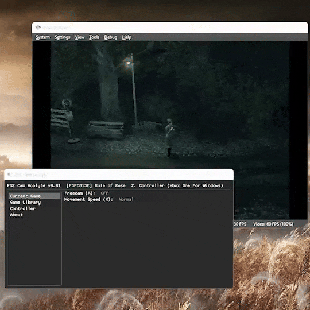Open the Help menu
This screenshot has height=310, width=310.
[126, 37]
